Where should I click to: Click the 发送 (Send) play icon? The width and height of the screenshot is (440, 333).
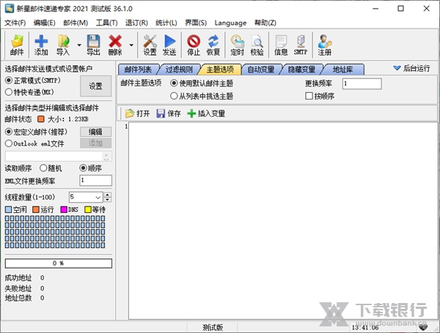point(169,45)
